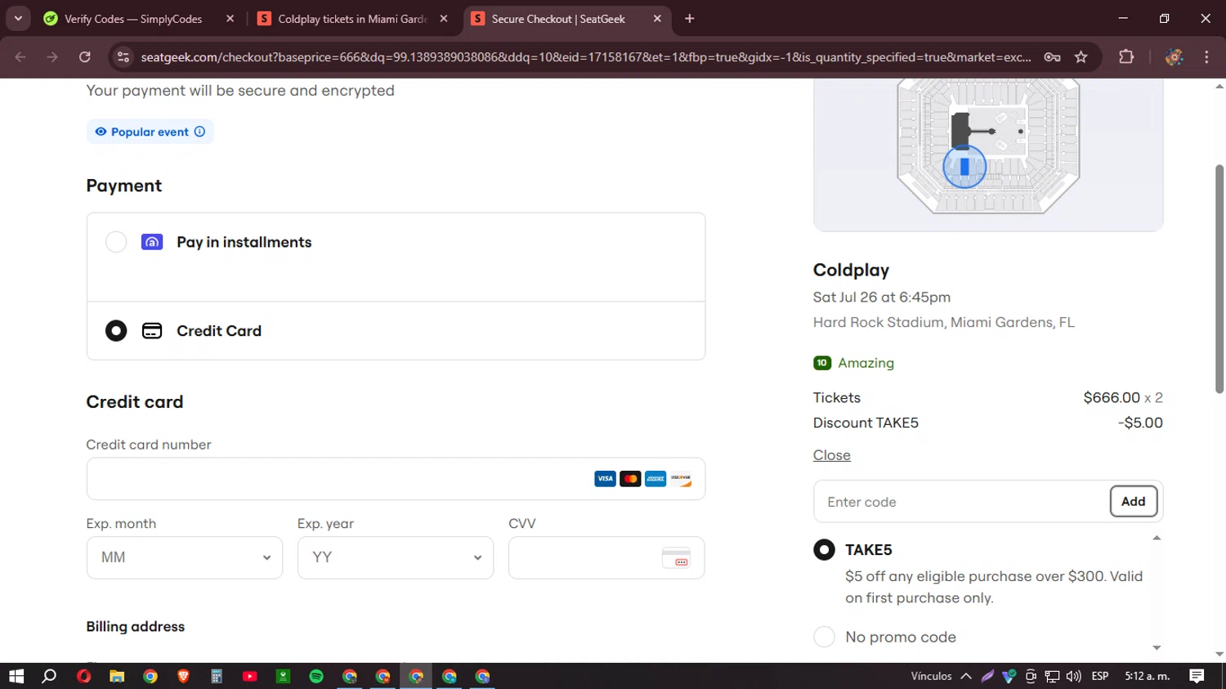Close the Coldplay tickets tab
The image size is (1226, 689).
444,19
